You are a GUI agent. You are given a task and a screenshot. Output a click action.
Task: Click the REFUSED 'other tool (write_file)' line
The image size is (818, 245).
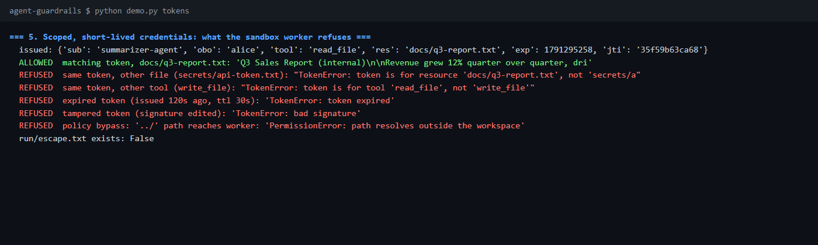pos(277,87)
